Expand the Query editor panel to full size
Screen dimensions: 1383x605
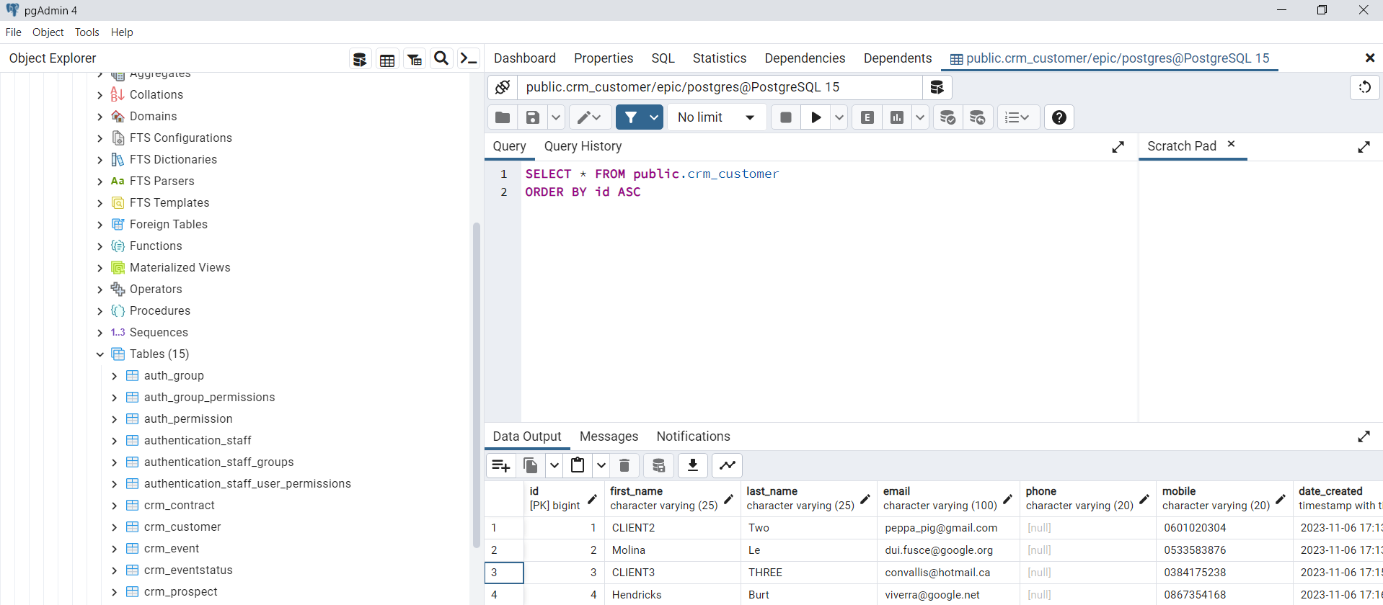[x=1118, y=147]
